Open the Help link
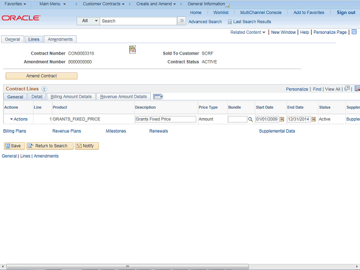The width and height of the screenshot is (360, 270). [304, 33]
